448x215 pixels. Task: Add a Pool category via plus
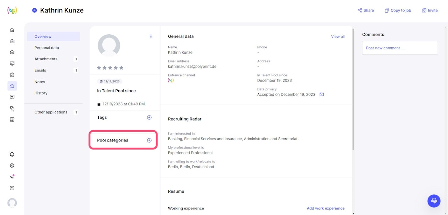click(x=149, y=140)
